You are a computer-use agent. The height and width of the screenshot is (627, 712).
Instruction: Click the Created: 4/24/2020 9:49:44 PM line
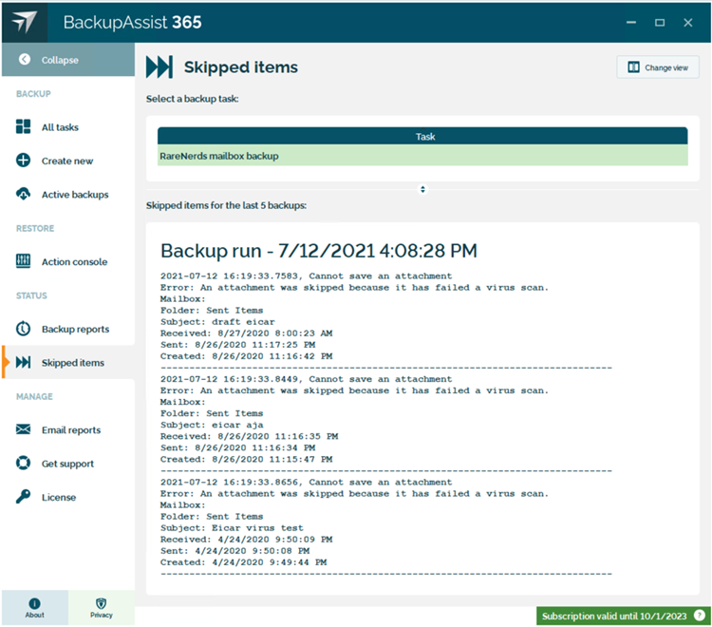(x=243, y=562)
